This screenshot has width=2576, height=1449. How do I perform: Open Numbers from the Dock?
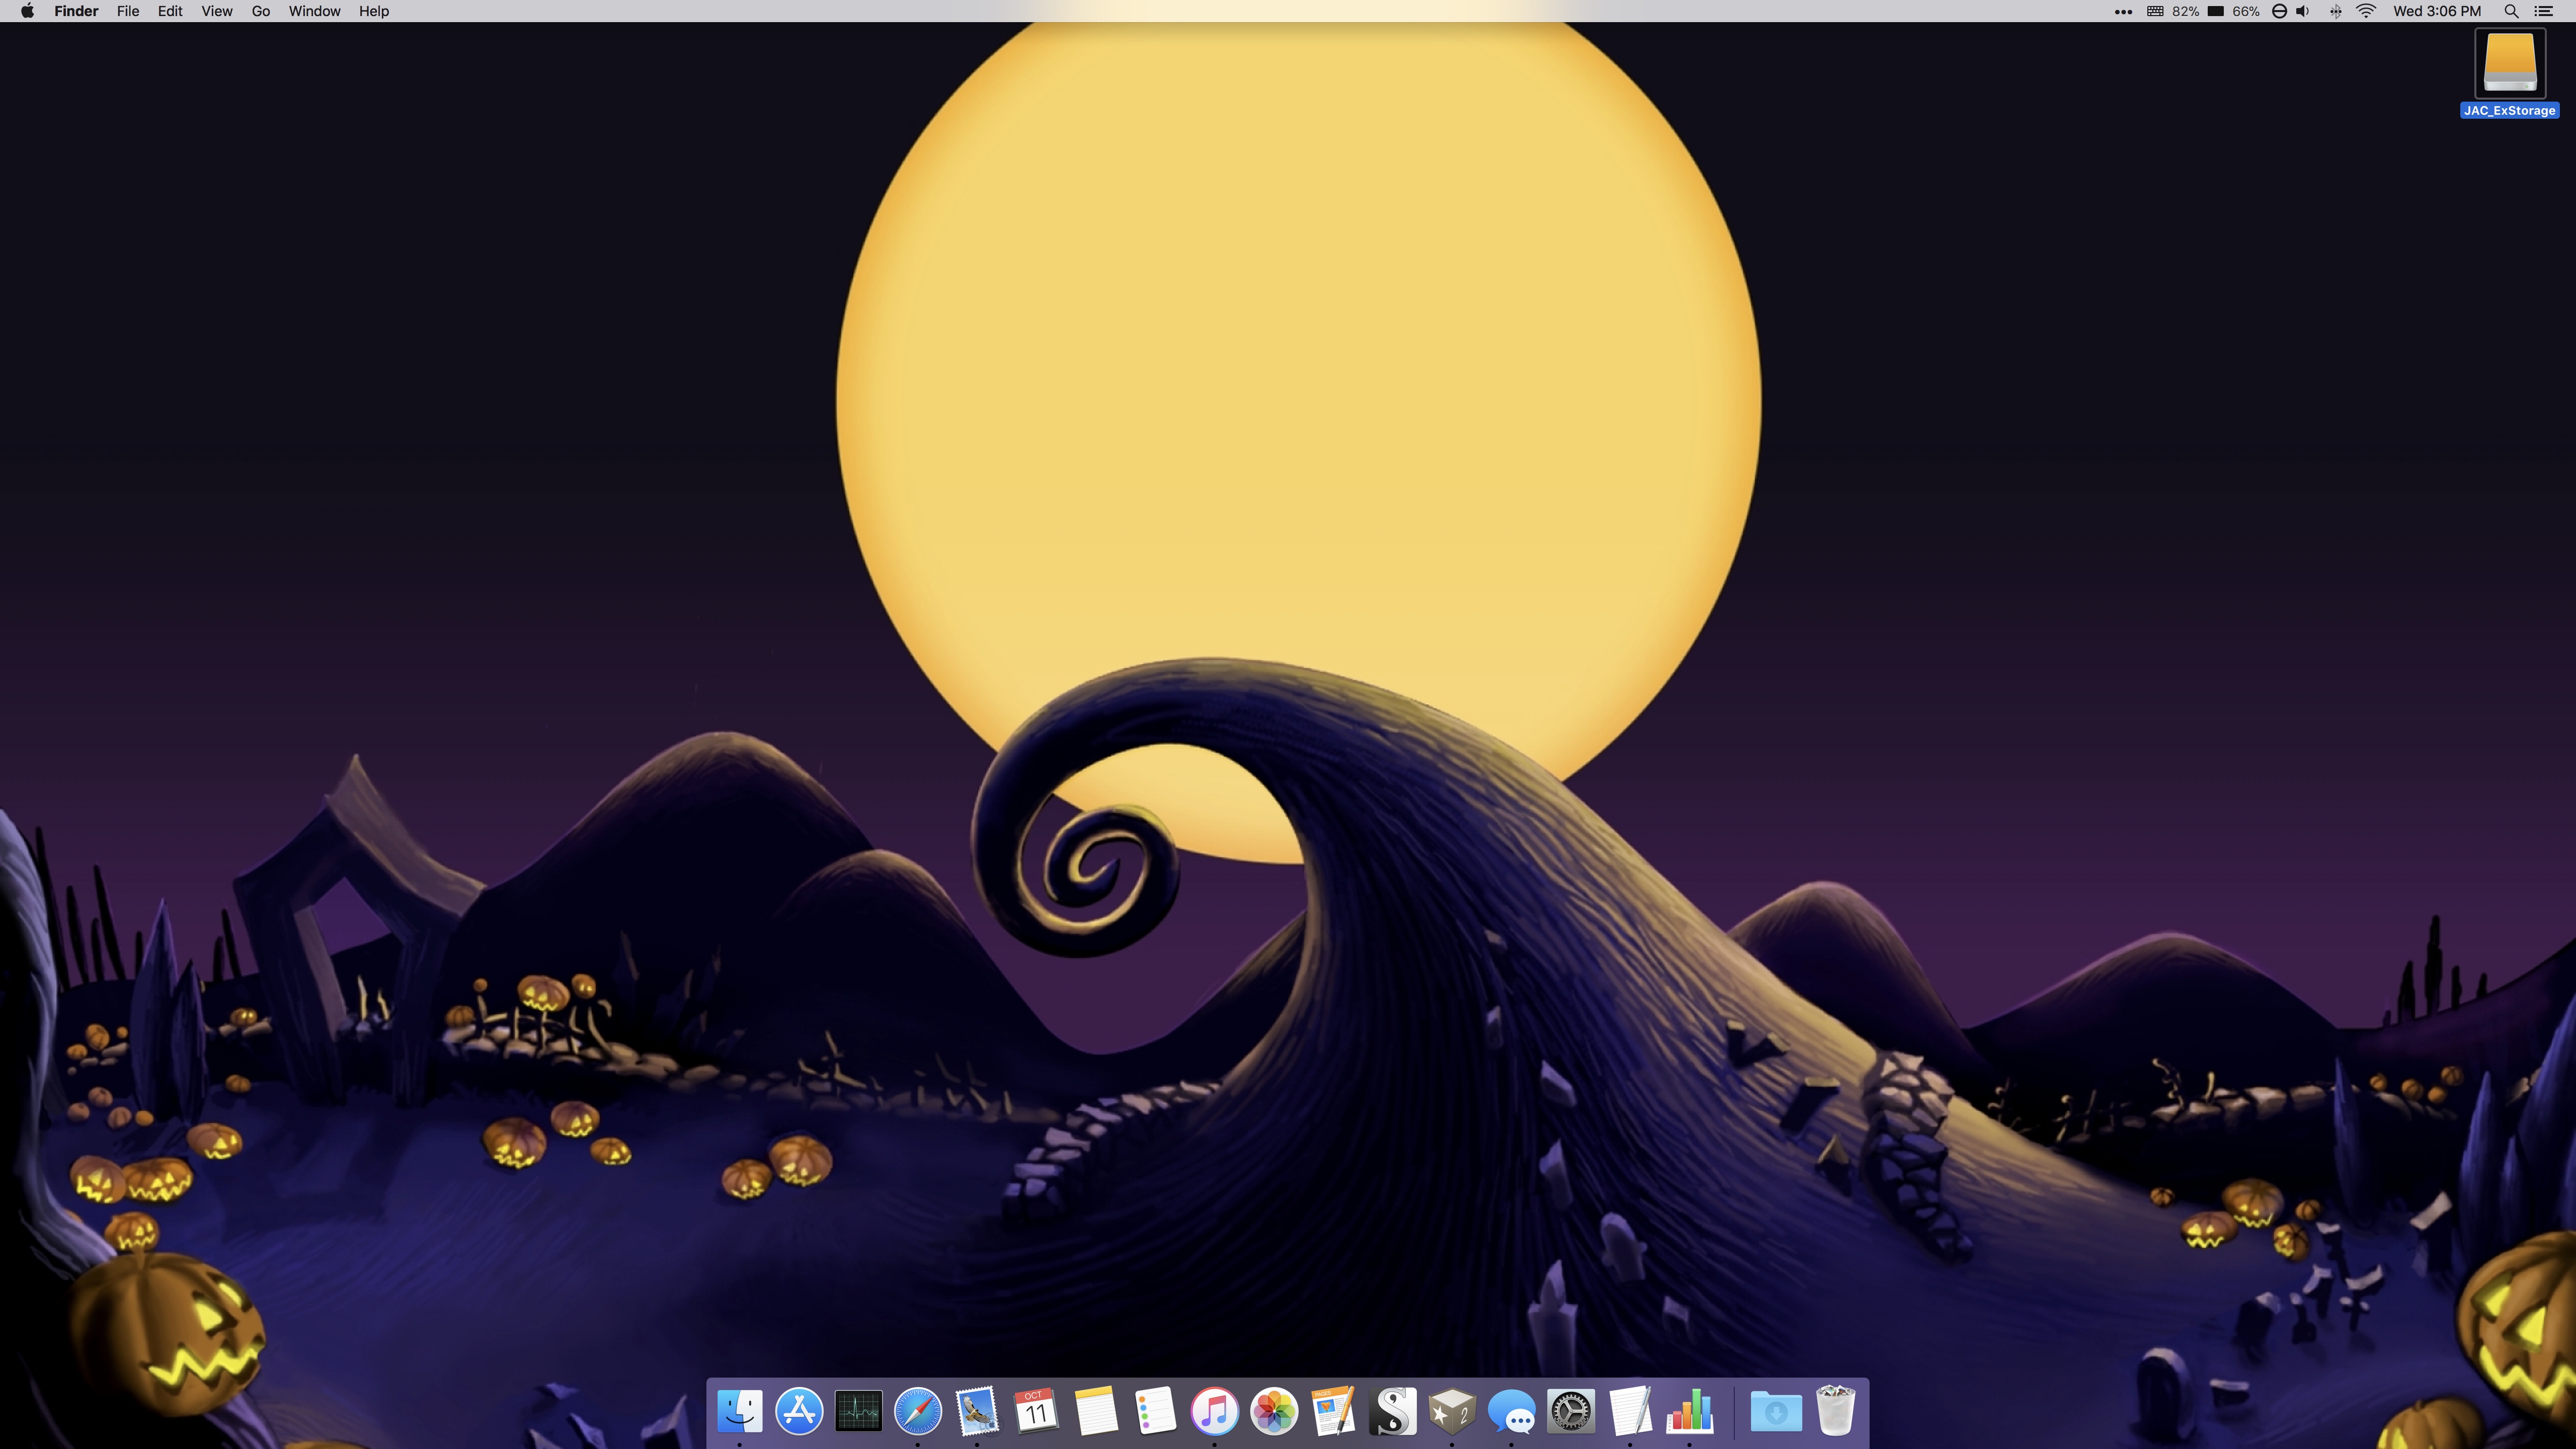pyautogui.click(x=1689, y=1411)
